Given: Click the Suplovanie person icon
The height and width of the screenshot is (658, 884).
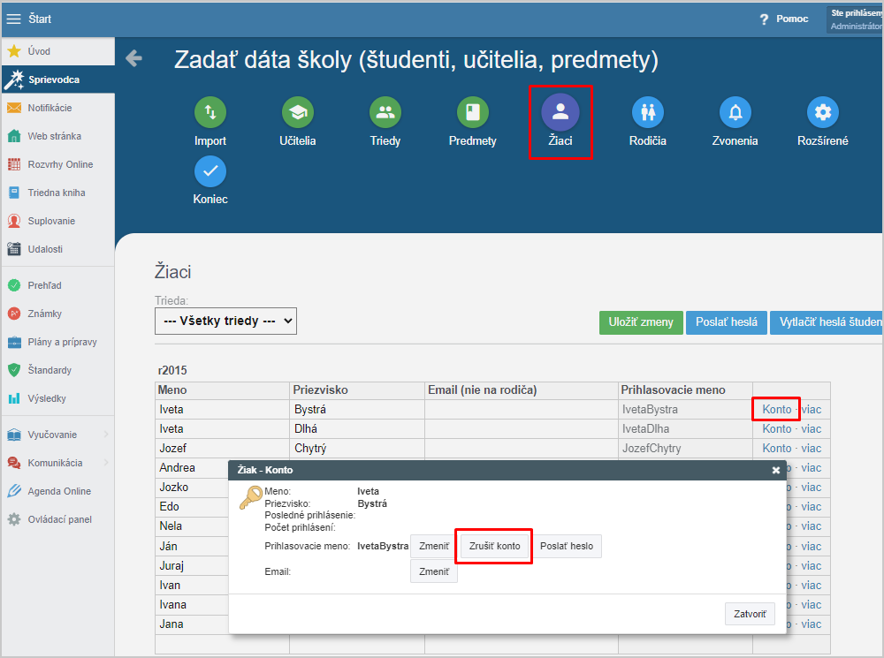Looking at the screenshot, I should pyautogui.click(x=14, y=221).
